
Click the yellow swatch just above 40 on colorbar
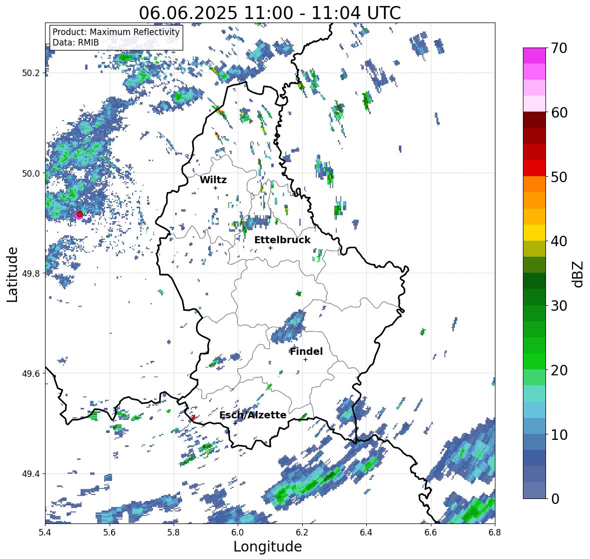point(534,233)
